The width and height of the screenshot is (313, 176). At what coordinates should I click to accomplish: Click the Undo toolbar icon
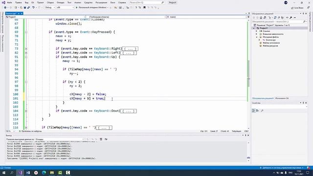[33, 8]
